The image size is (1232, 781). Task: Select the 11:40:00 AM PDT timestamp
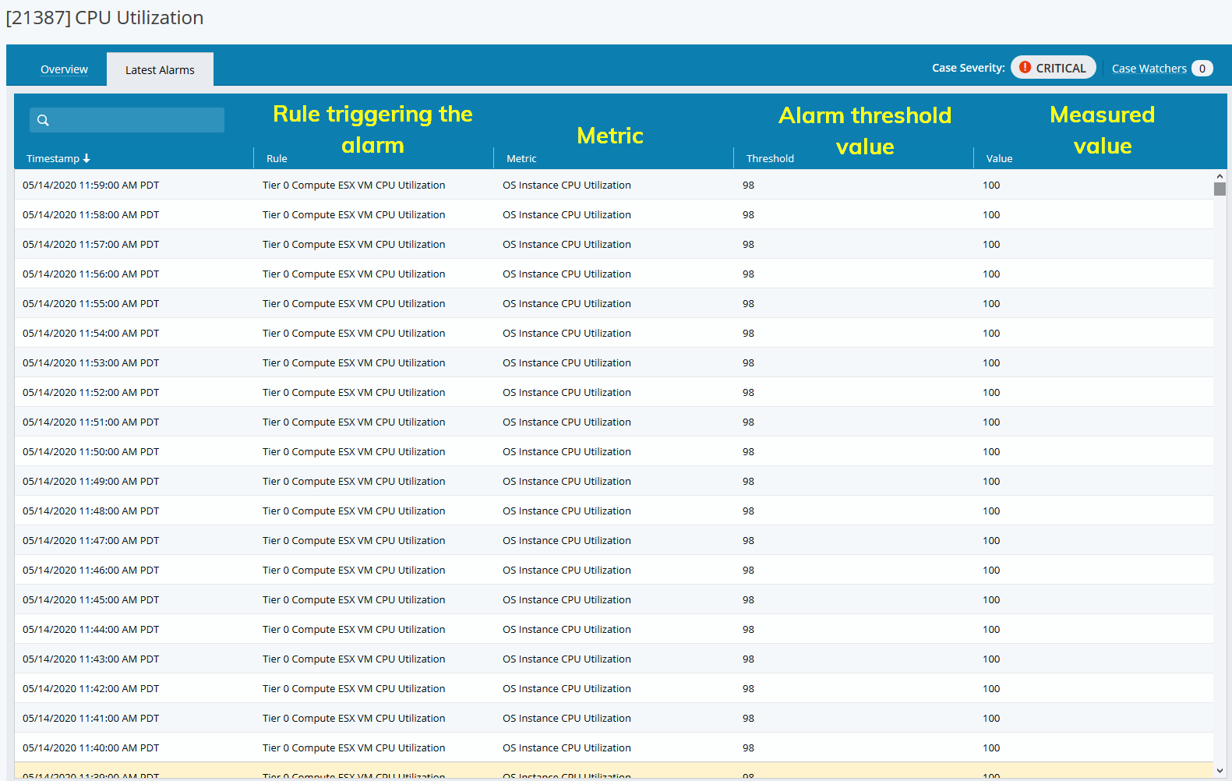tap(90, 748)
